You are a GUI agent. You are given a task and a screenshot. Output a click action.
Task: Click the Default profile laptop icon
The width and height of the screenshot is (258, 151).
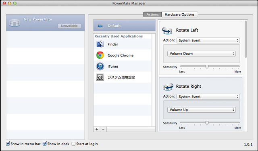[x=100, y=26]
